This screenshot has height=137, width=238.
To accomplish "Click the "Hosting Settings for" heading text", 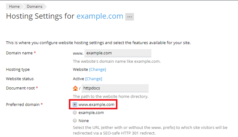I will point(40,16).
